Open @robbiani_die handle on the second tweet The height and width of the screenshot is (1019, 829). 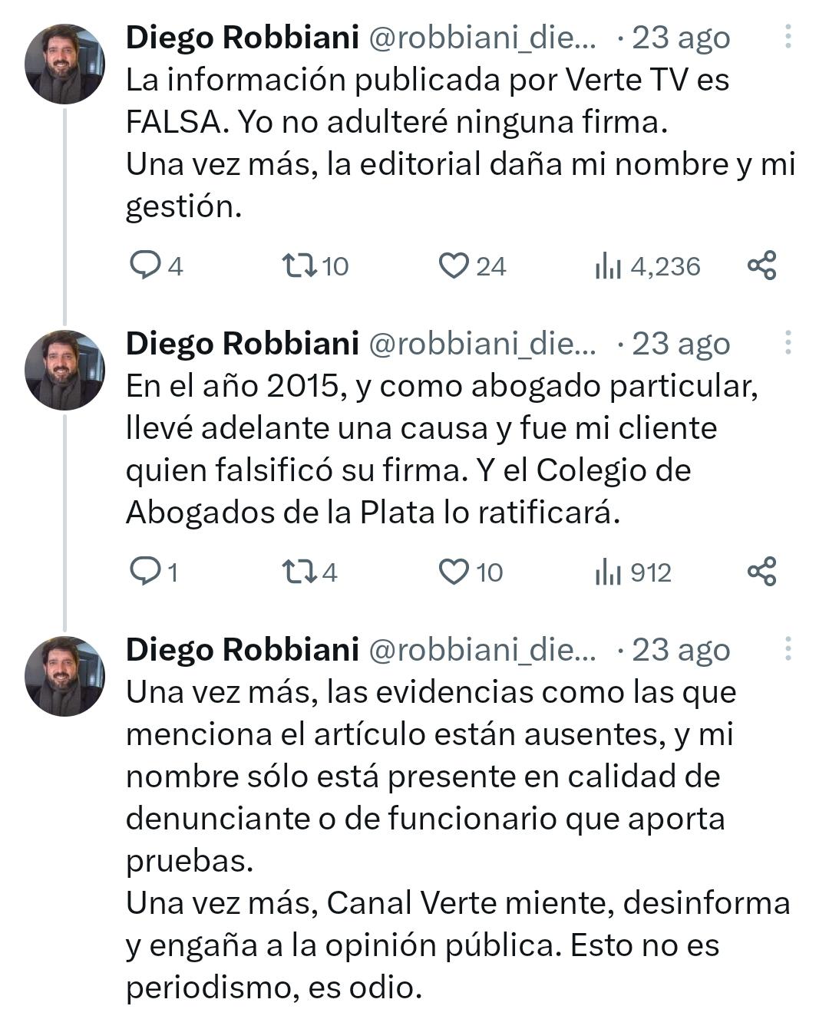(x=482, y=344)
